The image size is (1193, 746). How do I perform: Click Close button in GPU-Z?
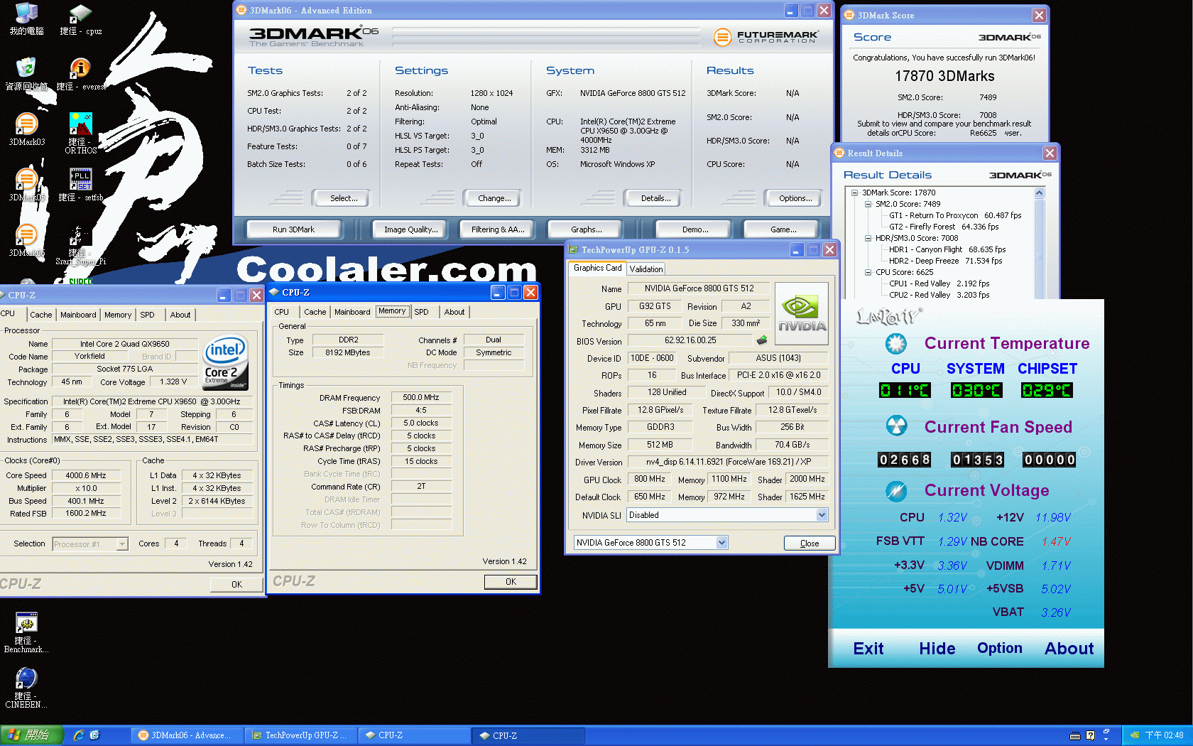click(x=810, y=544)
